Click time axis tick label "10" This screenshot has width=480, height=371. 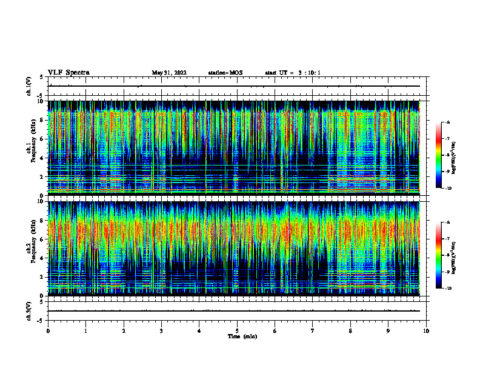[426, 331]
